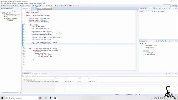Click the Activate... link in Task List
This screenshot has height=100, width=178.
(162, 12)
